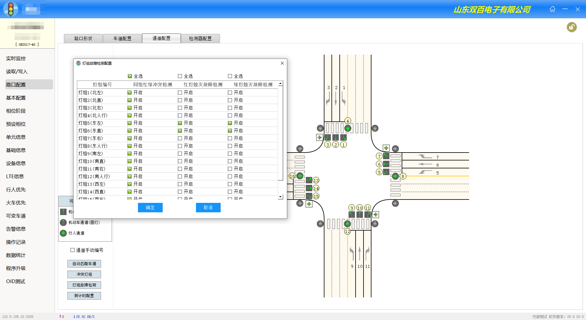
Task: Click the green plus icon at east approach
Action: (x=386, y=148)
